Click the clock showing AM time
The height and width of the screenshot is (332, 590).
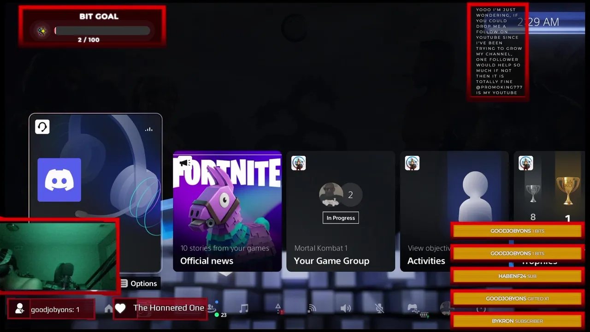[538, 22]
